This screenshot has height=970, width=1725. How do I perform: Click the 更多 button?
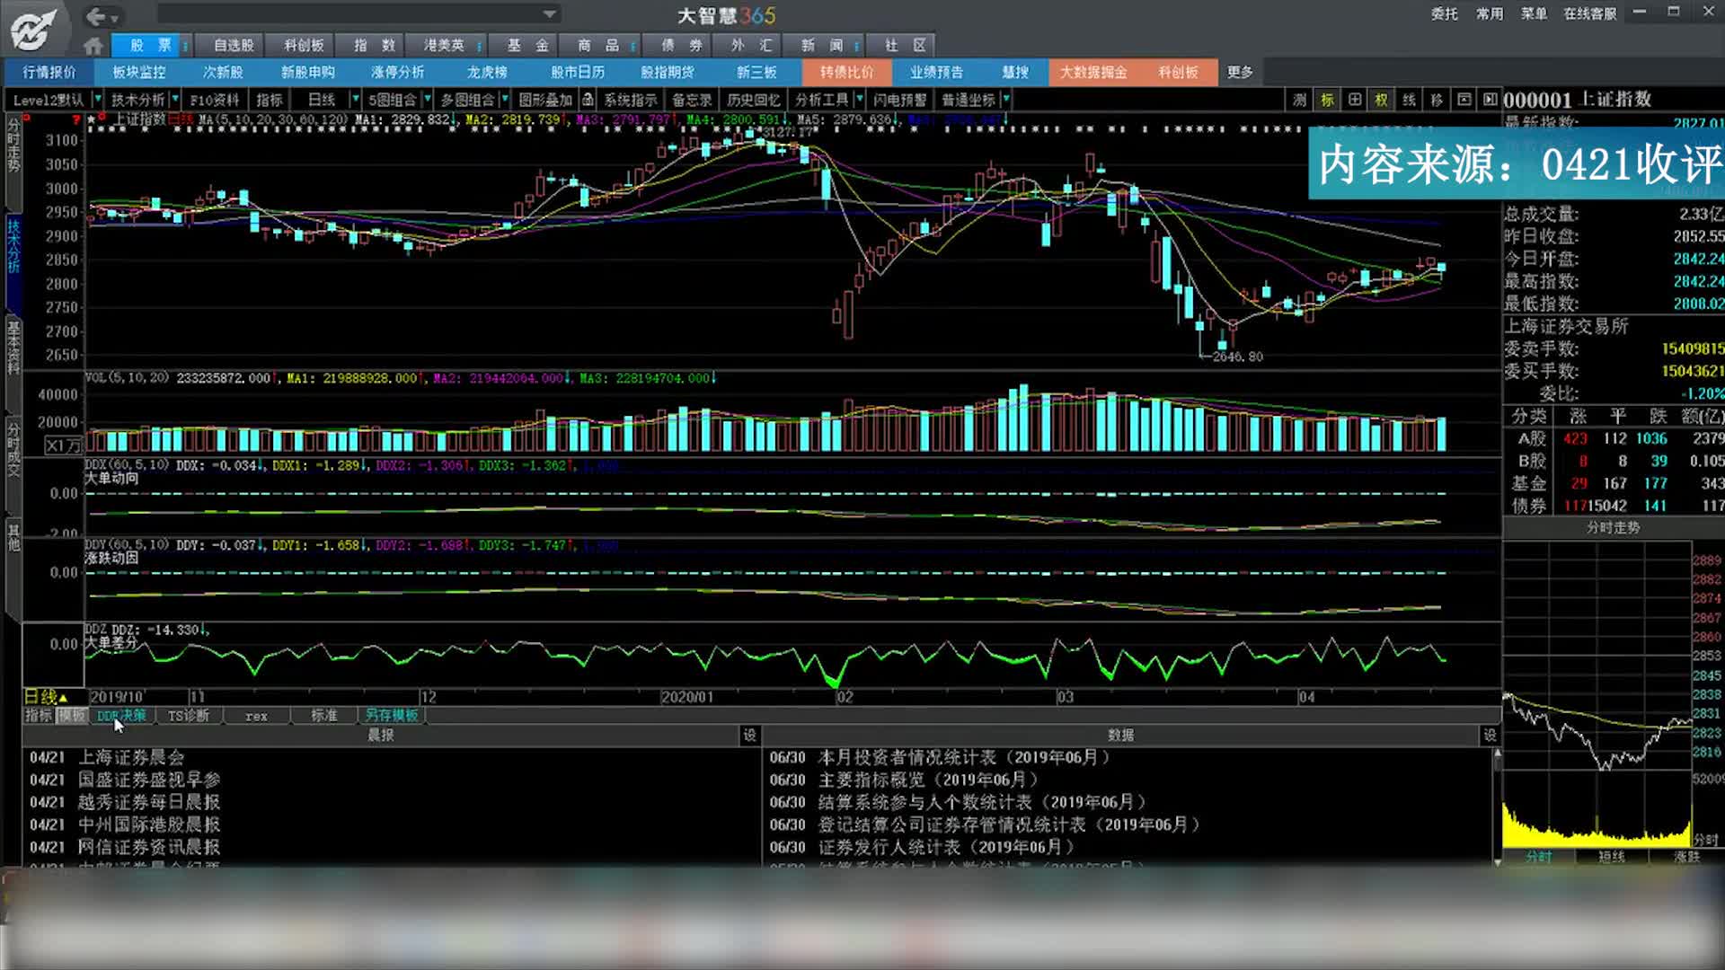(x=1240, y=72)
